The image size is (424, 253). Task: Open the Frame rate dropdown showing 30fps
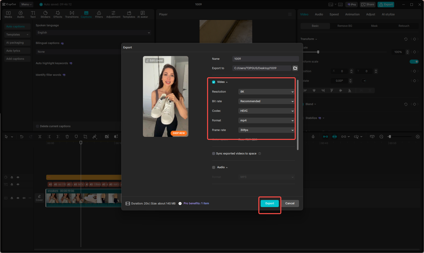tap(266, 130)
